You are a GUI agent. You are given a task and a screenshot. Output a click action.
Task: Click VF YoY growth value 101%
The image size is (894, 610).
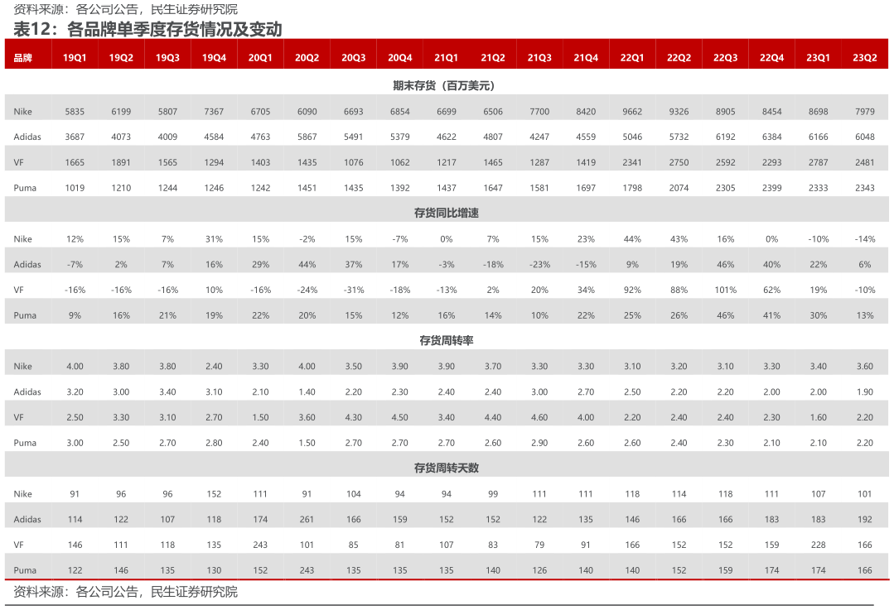(725, 290)
